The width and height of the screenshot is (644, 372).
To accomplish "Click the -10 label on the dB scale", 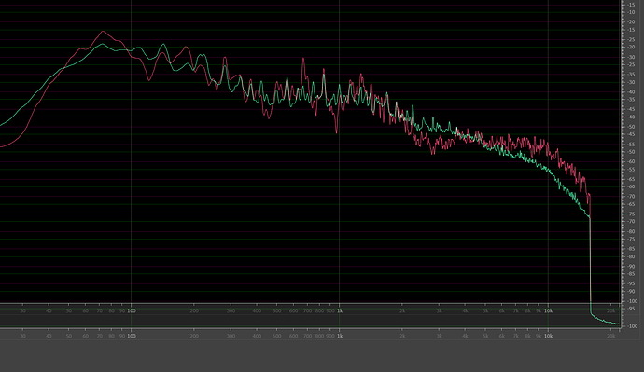I will (631, 13).
